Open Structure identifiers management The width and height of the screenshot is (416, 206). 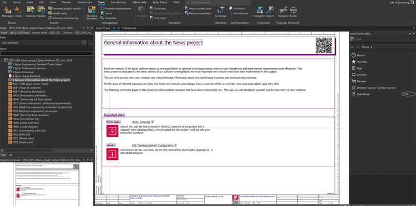[92, 13]
